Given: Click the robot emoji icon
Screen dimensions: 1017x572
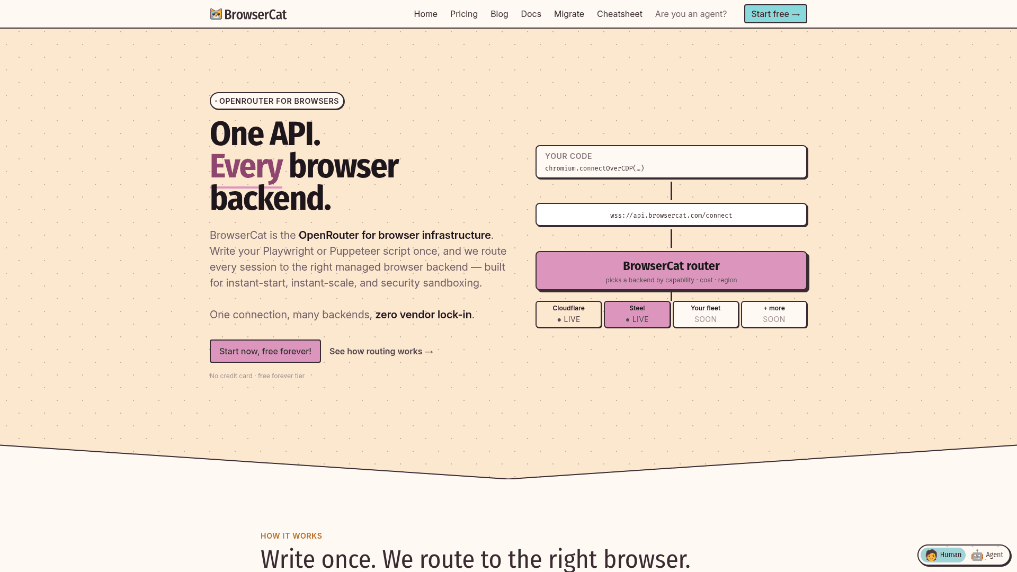Looking at the screenshot, I should (x=977, y=555).
